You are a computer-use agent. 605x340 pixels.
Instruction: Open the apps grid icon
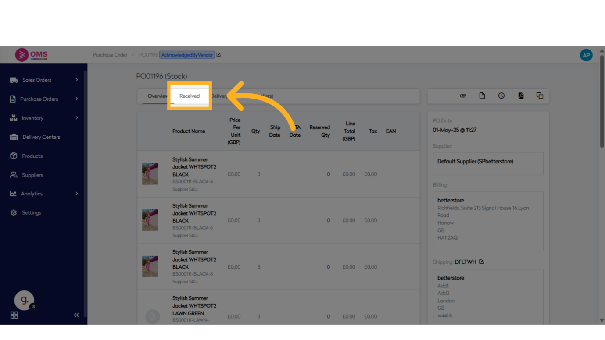click(x=14, y=315)
